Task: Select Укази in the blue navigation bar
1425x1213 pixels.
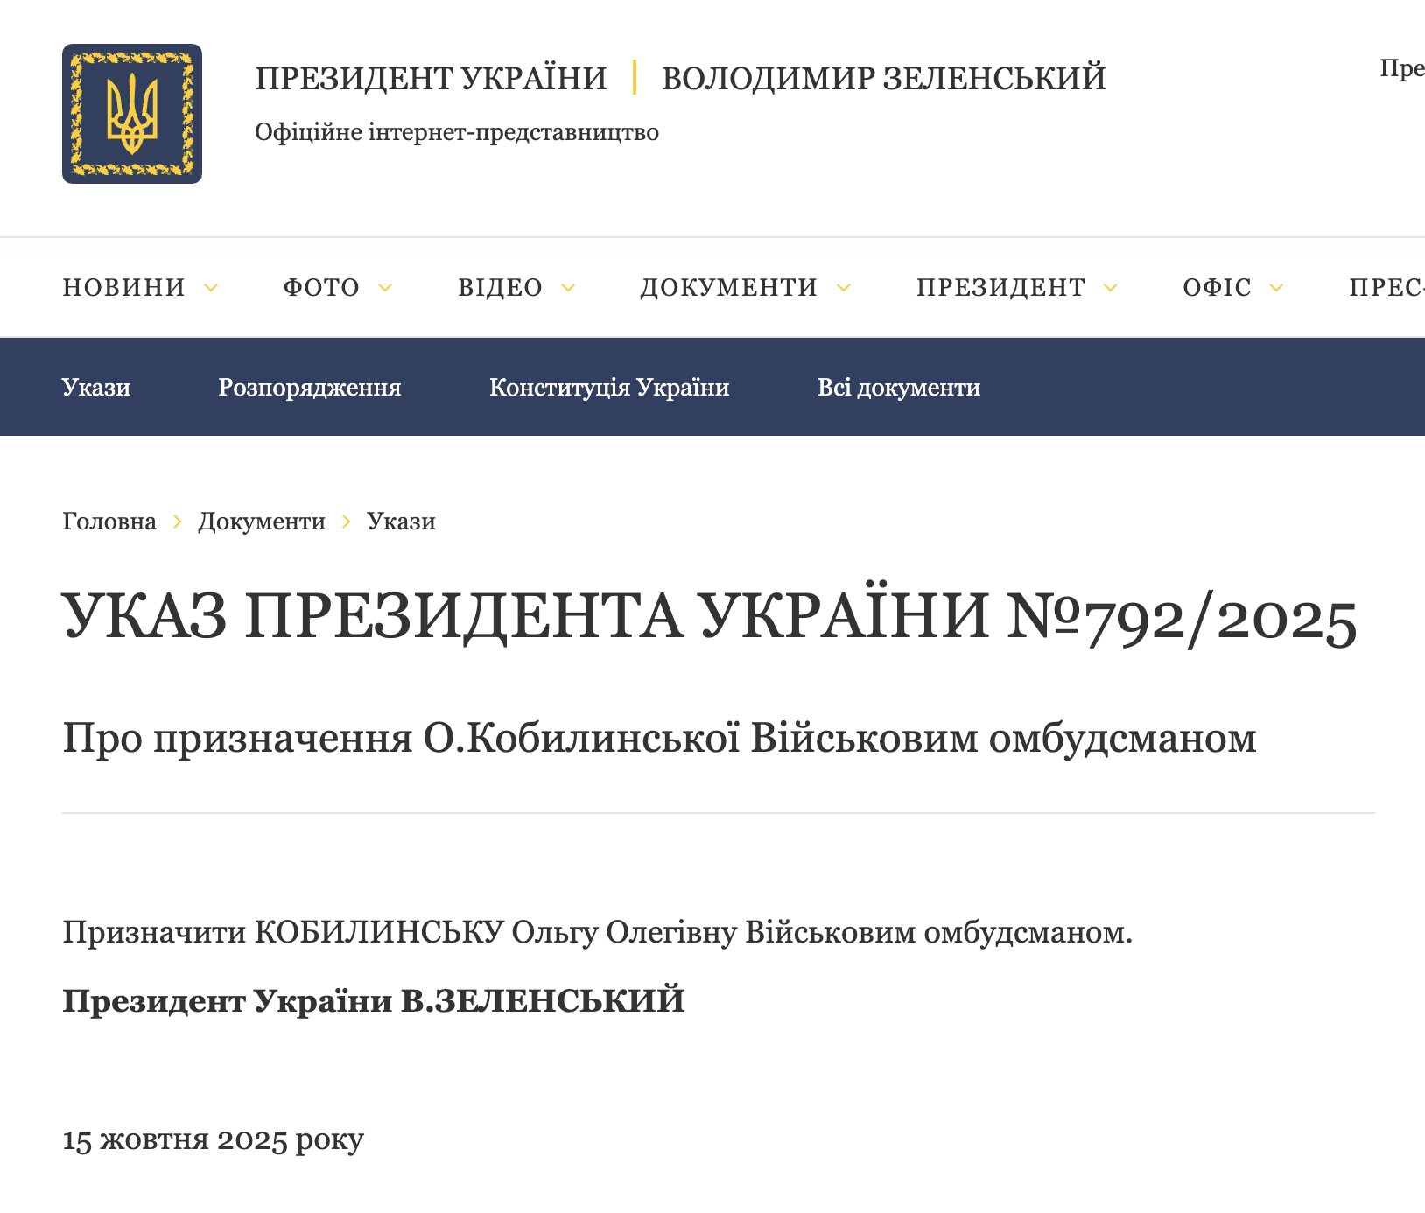Action: point(95,386)
